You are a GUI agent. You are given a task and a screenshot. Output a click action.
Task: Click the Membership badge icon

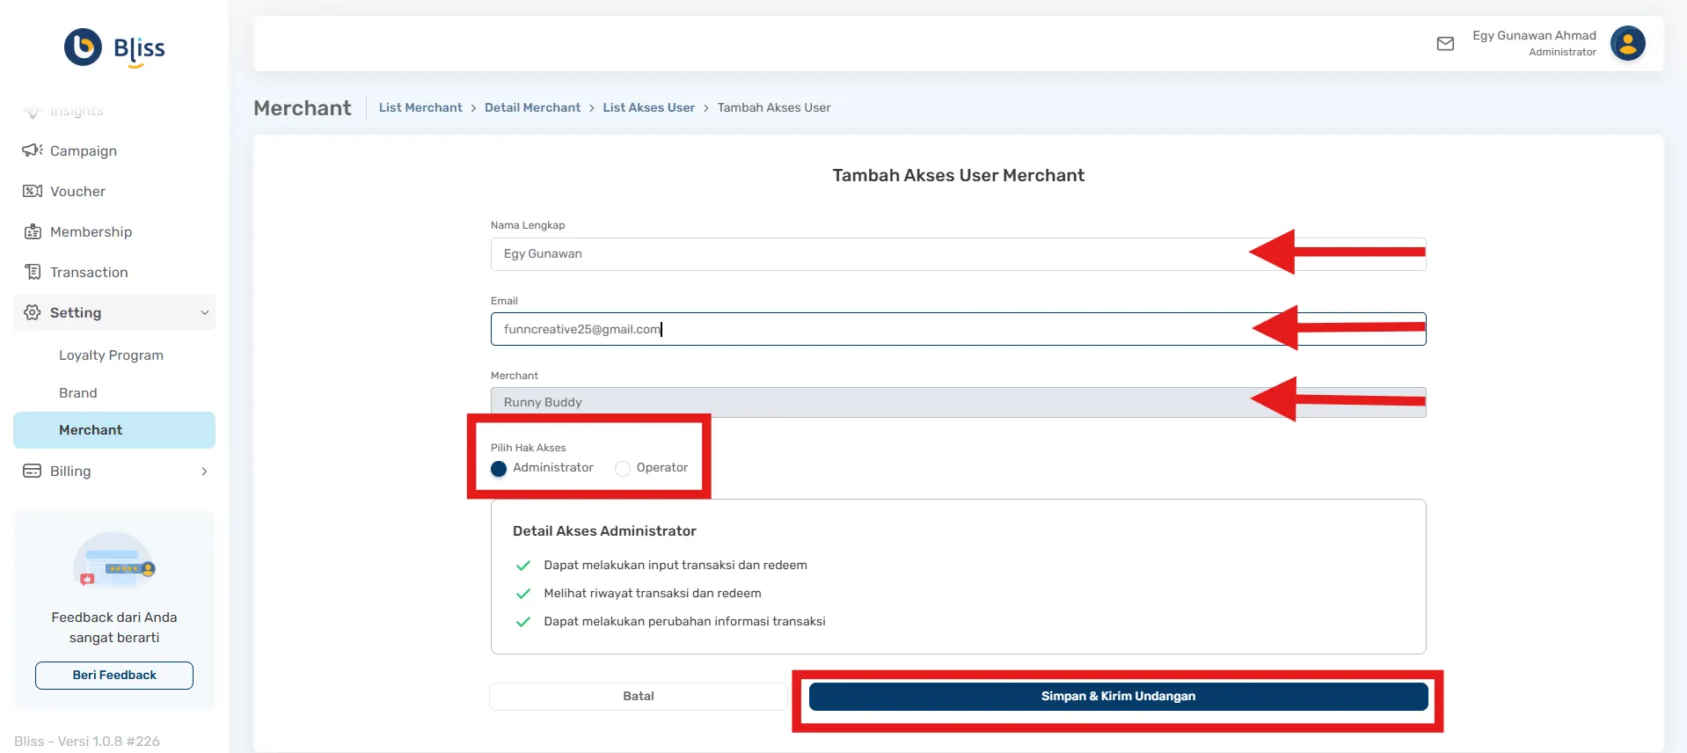click(x=33, y=231)
